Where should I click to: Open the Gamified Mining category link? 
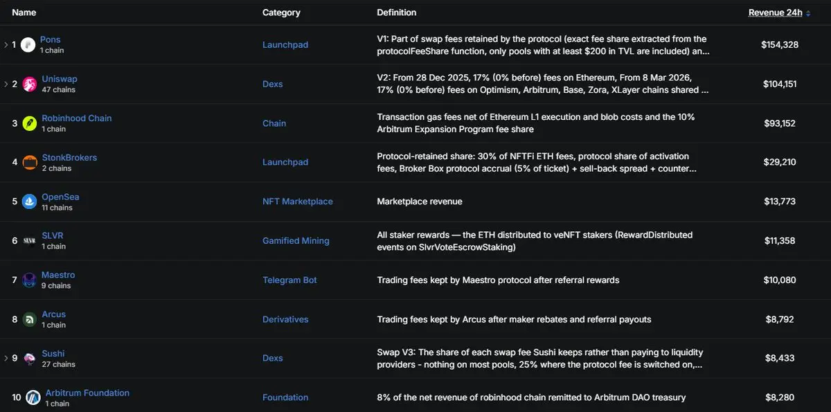pos(296,241)
